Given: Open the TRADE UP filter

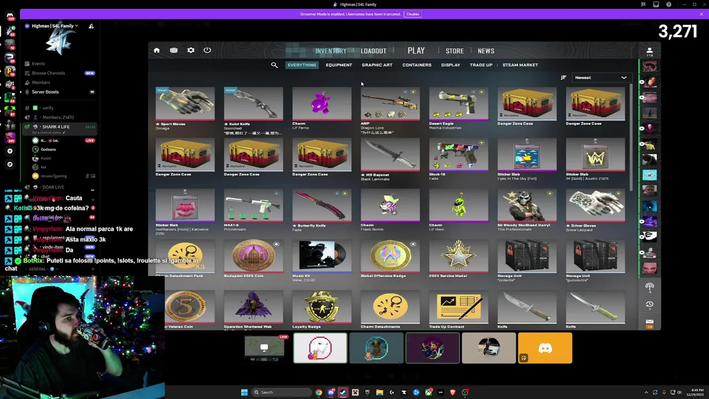Looking at the screenshot, I should tap(481, 65).
